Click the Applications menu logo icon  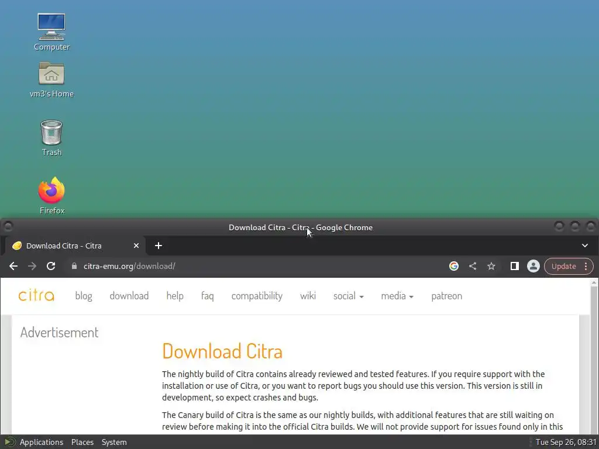click(9, 442)
